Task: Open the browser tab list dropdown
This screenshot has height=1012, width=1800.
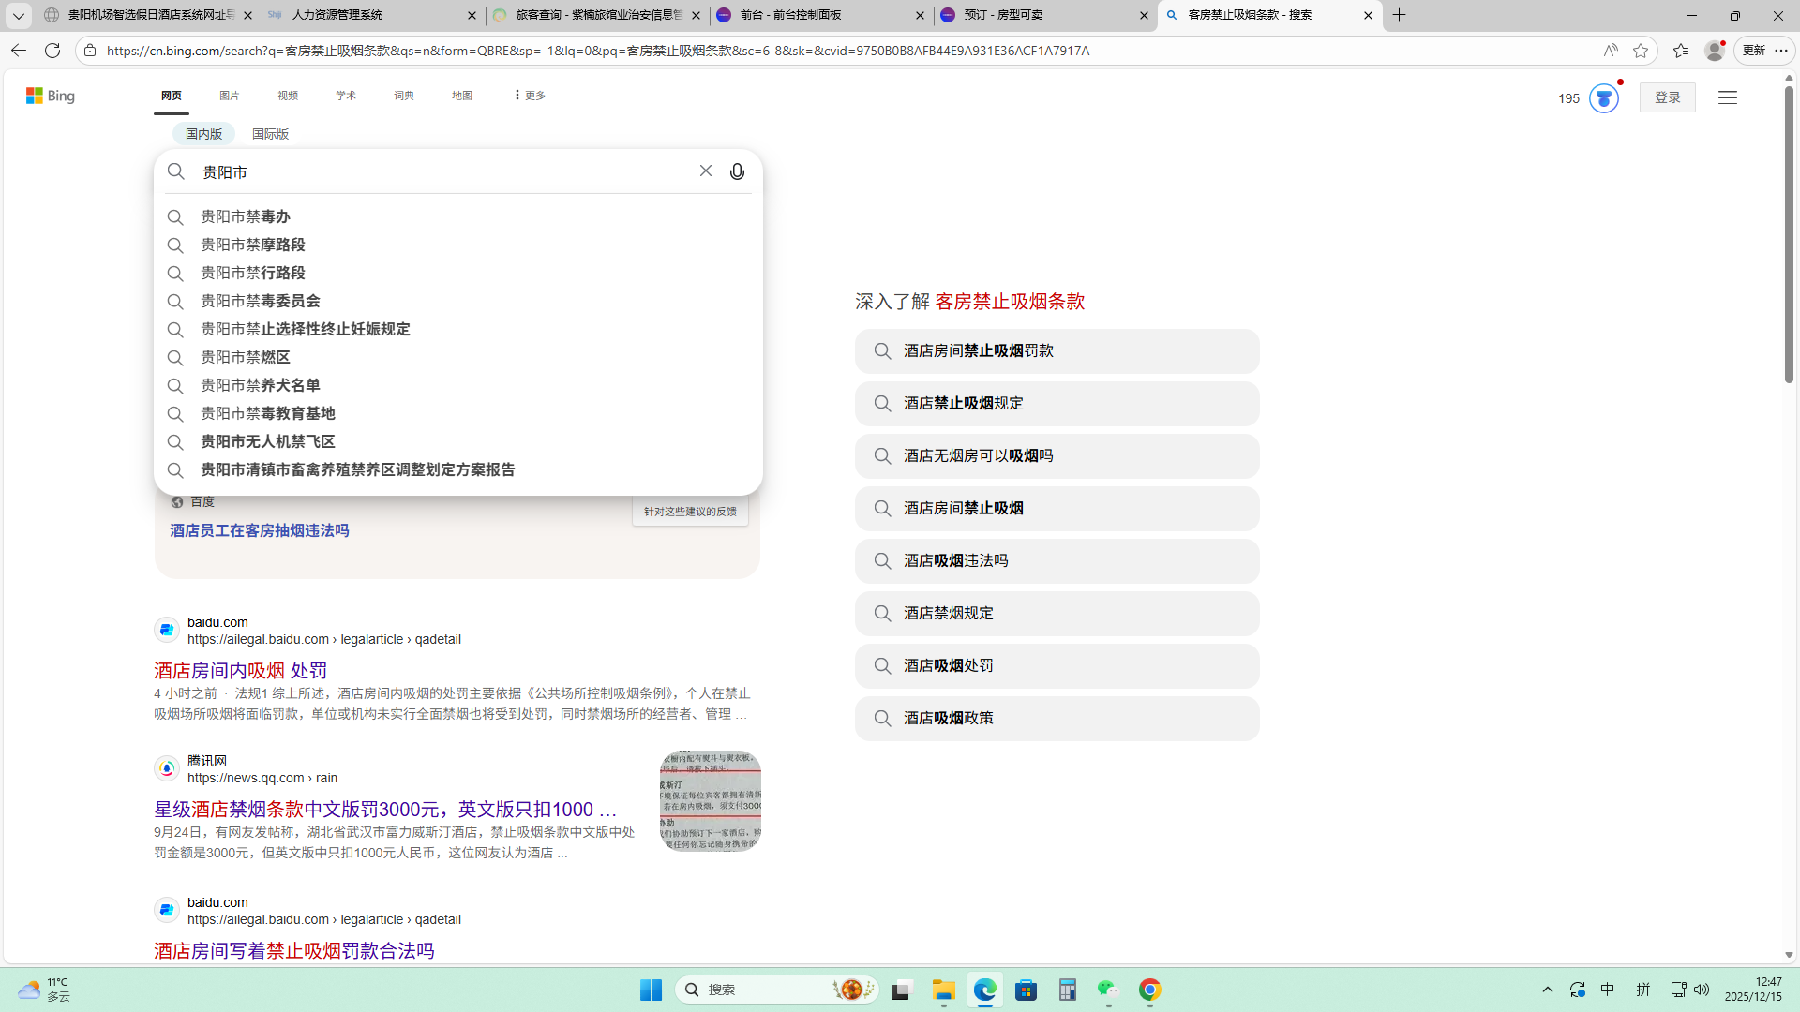Action: click(x=18, y=15)
